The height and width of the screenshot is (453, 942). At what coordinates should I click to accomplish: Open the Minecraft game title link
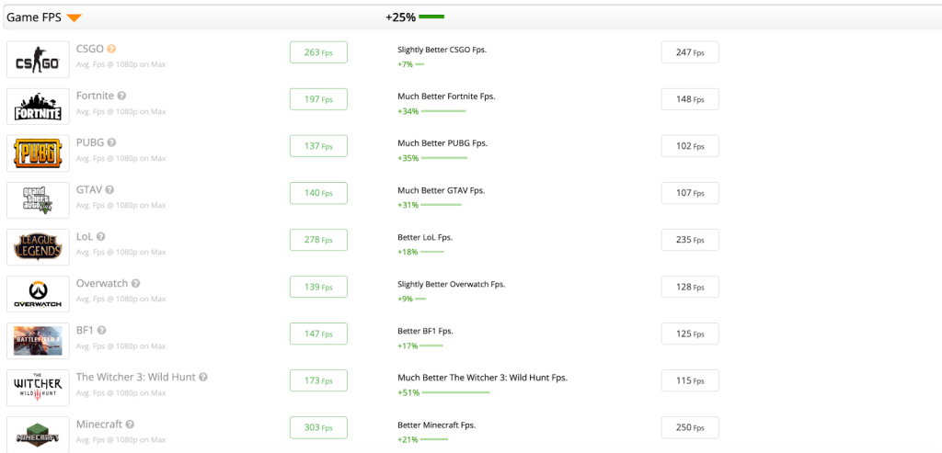click(99, 424)
